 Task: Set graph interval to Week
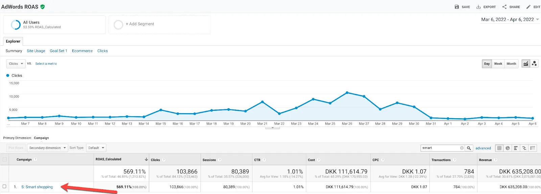(x=498, y=64)
